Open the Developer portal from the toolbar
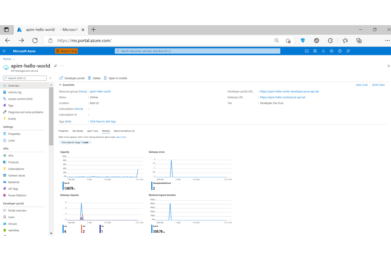Viewport: 391px width, 261px height. click(x=72, y=78)
